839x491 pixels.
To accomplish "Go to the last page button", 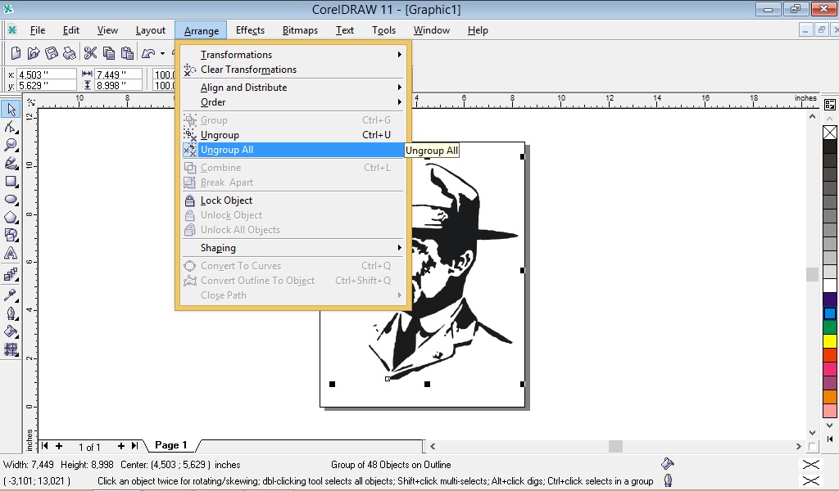I will [135, 446].
